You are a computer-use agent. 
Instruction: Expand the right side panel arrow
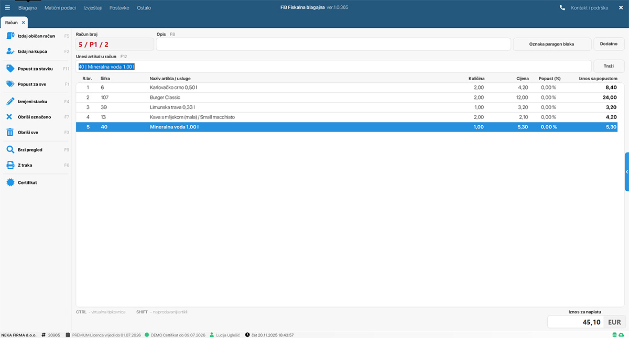point(626,172)
